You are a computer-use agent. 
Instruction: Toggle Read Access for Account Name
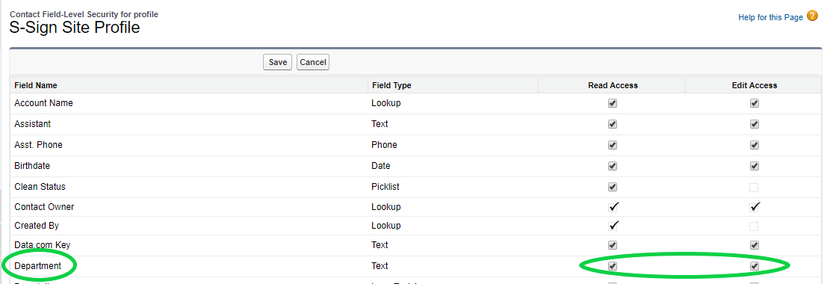(613, 103)
